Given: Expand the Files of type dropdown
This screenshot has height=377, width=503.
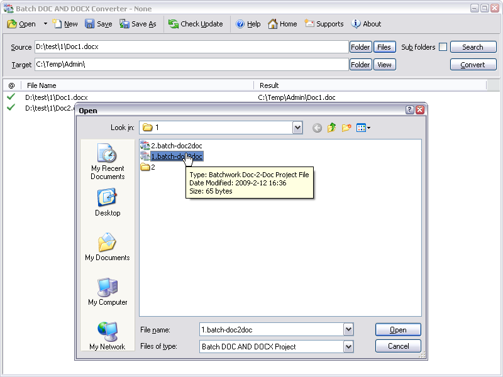Looking at the screenshot, I should coord(348,347).
